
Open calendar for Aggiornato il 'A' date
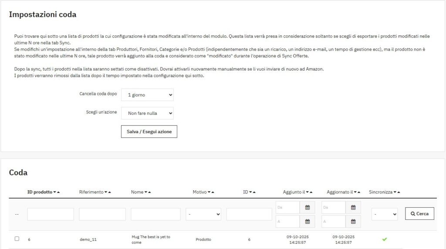353,222
